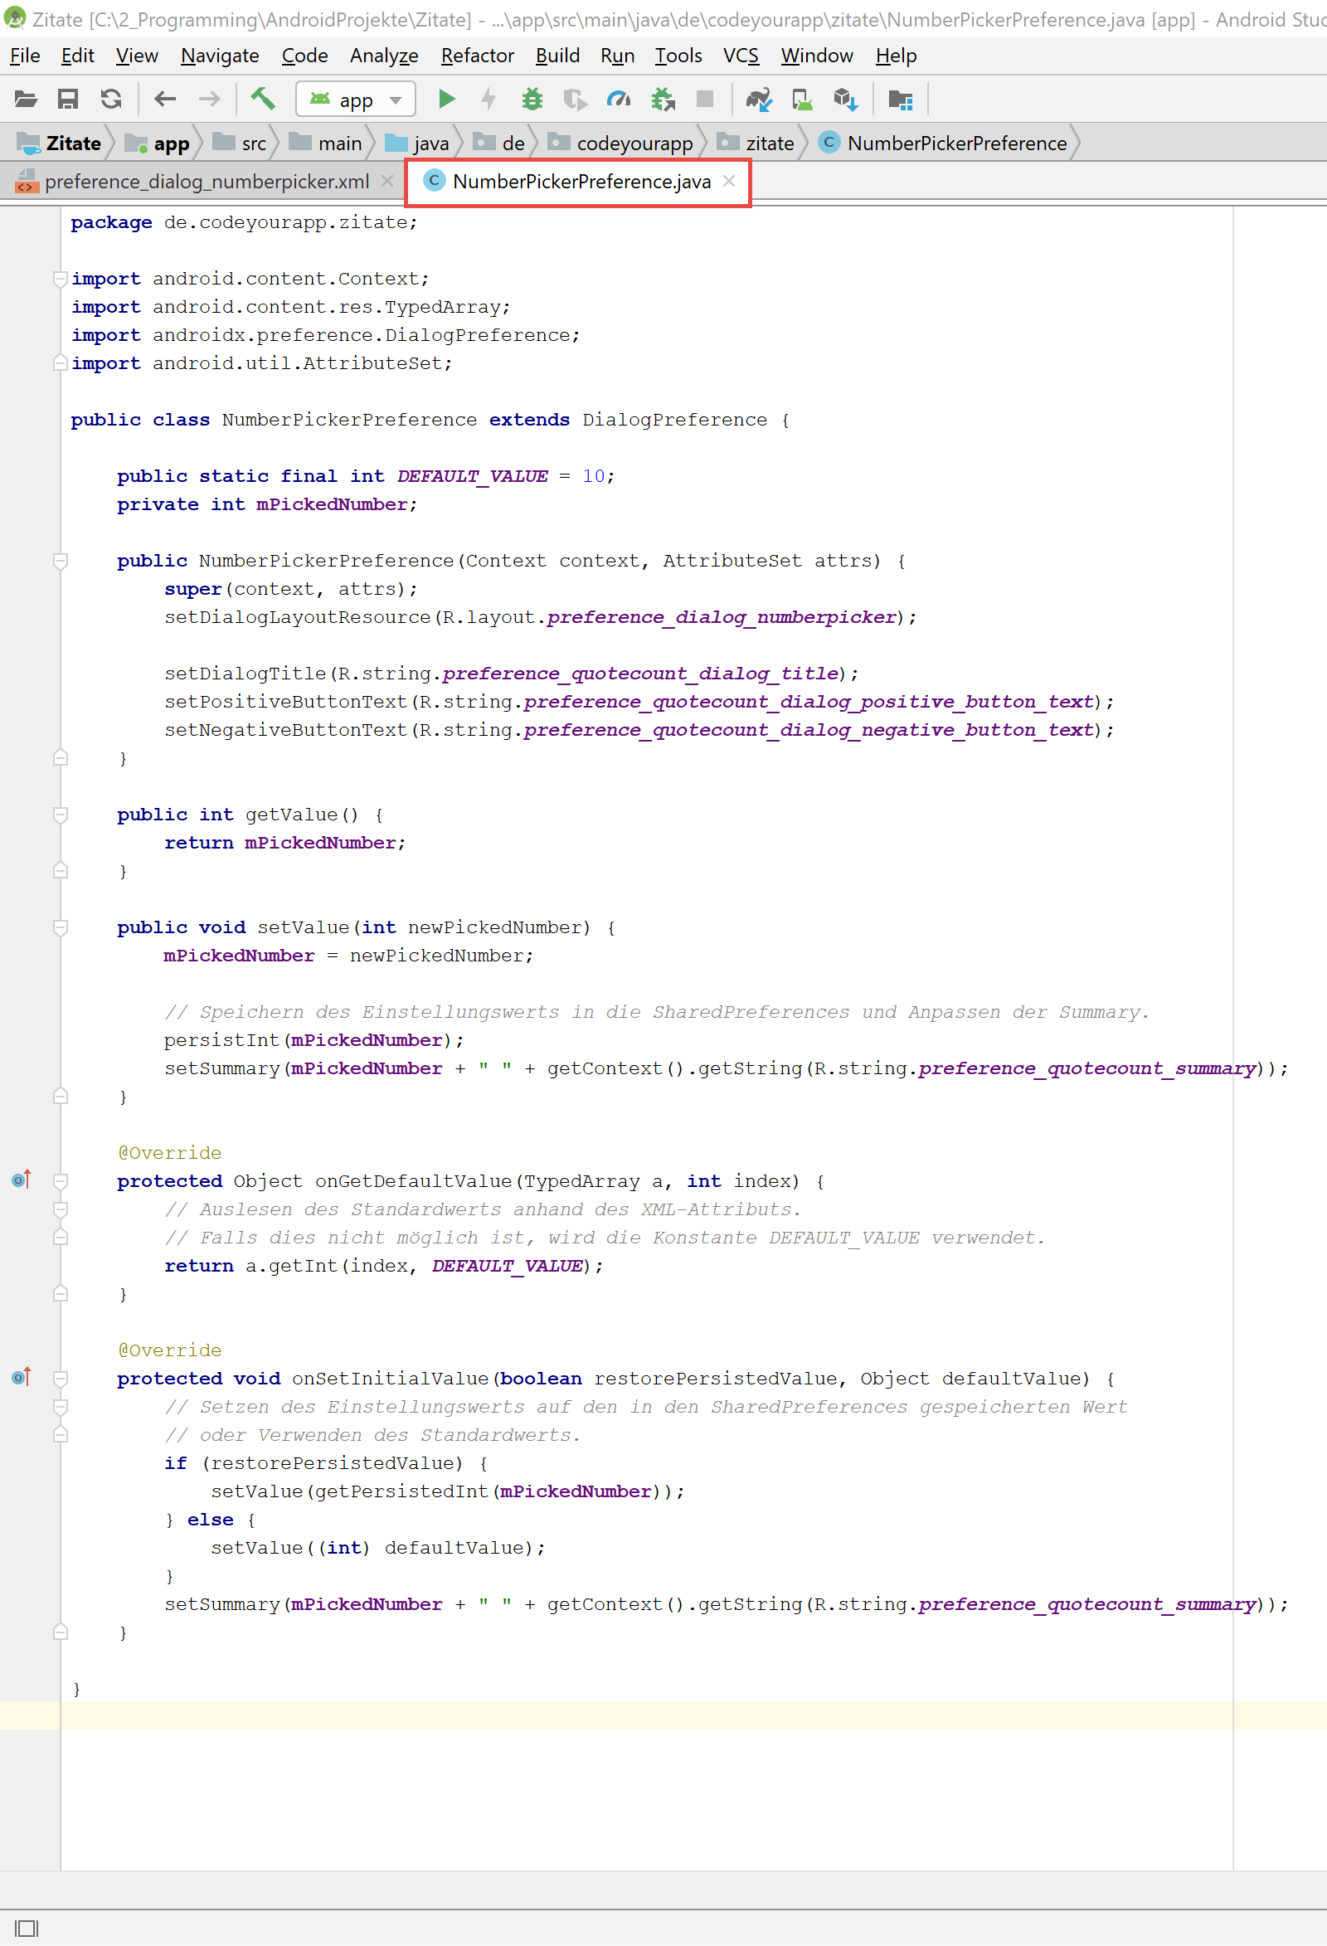Open Project Structure icon
1327x1946 pixels.
tap(900, 100)
